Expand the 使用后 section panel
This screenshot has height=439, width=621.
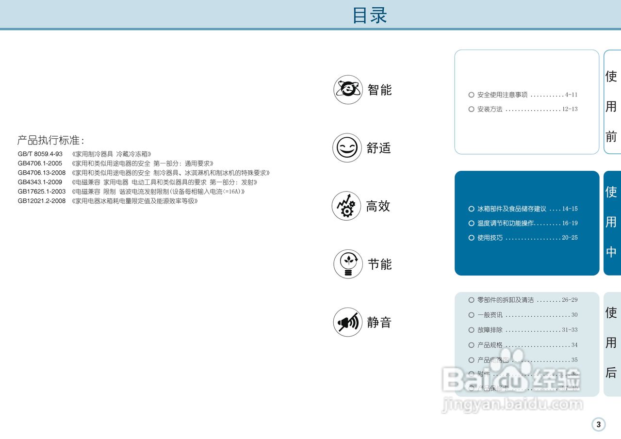tap(526, 344)
